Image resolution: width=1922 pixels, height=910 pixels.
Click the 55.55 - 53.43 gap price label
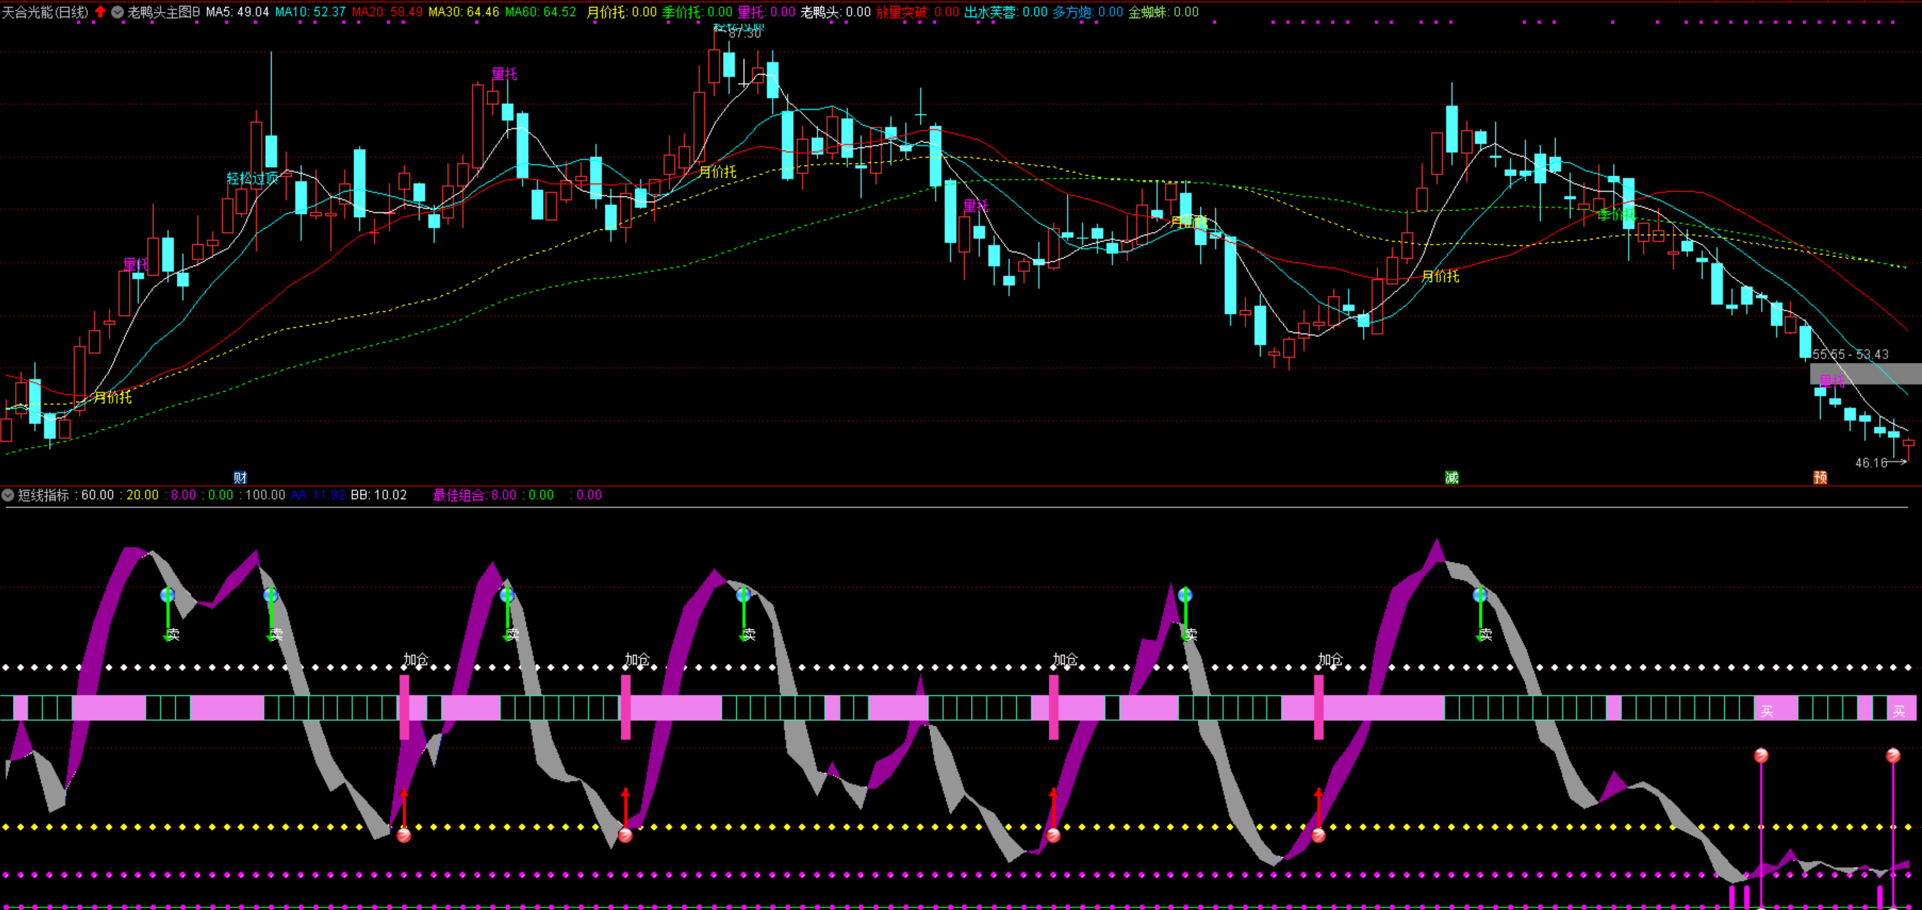tap(1850, 355)
